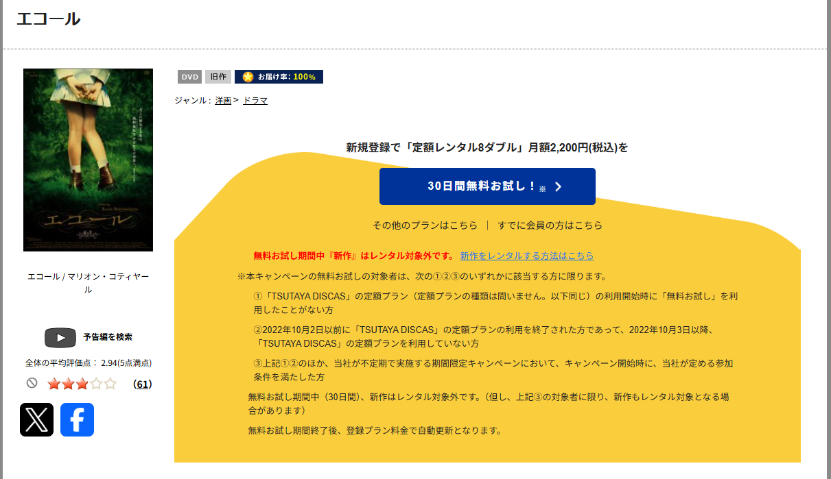Open すでに会員の方はこちら link
This screenshot has height=479, width=831.
(550, 225)
